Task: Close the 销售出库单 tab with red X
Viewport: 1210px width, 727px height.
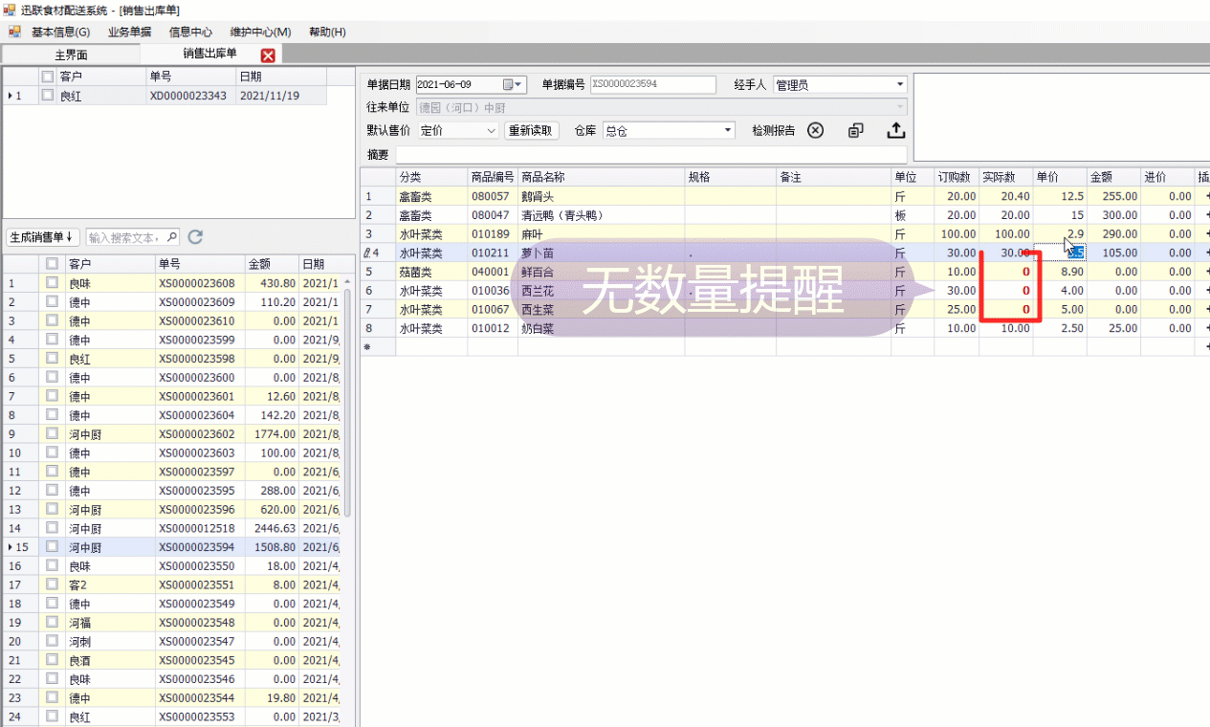Action: tap(269, 55)
